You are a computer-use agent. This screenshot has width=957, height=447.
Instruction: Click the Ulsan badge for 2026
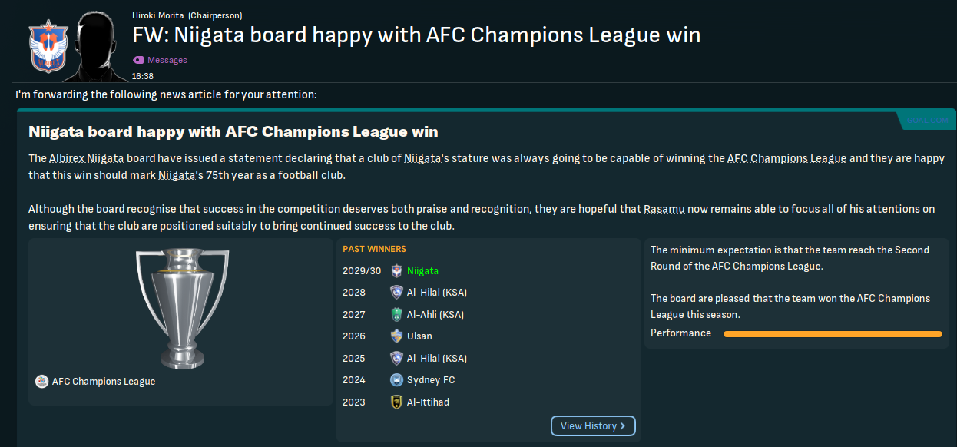396,336
